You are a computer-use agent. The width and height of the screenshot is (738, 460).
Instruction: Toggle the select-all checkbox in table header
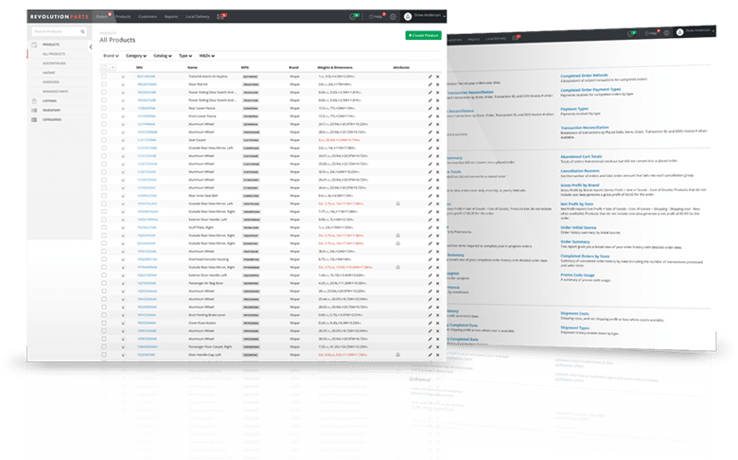tap(104, 68)
